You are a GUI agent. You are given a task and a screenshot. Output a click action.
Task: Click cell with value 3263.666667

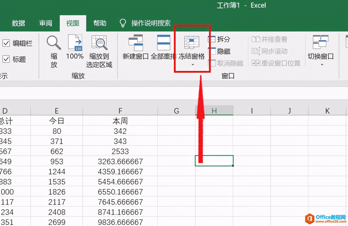pyautogui.click(x=120, y=161)
